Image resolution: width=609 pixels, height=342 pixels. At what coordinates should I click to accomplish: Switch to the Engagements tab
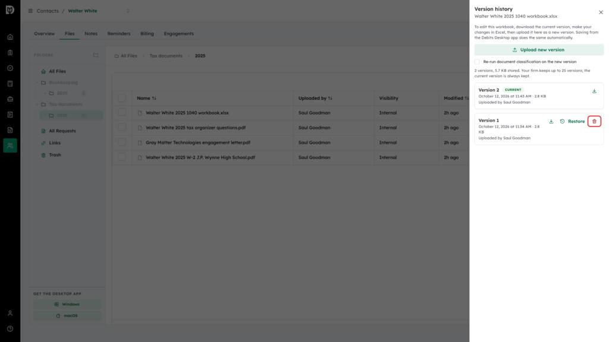178,34
